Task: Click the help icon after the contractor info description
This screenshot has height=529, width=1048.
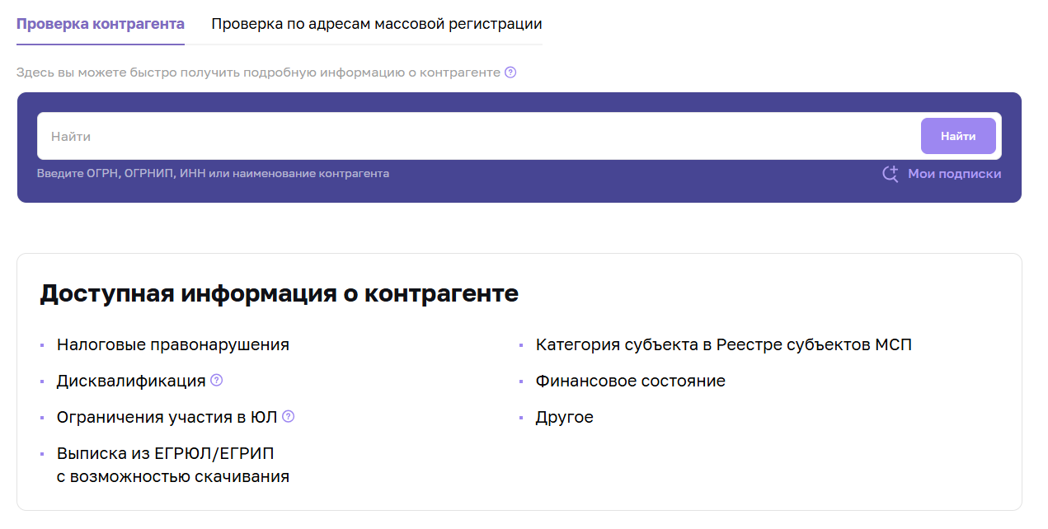Action: pos(510,73)
